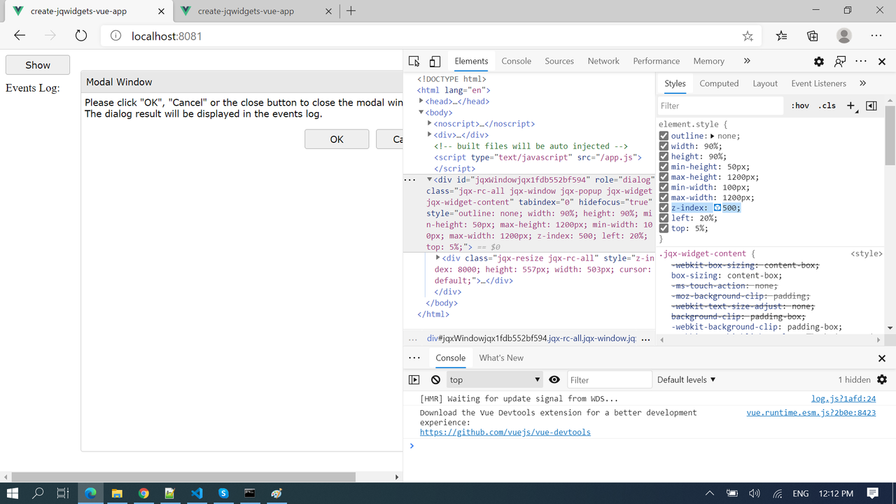Open the favorites list icon
The width and height of the screenshot is (896, 504).
tap(781, 36)
